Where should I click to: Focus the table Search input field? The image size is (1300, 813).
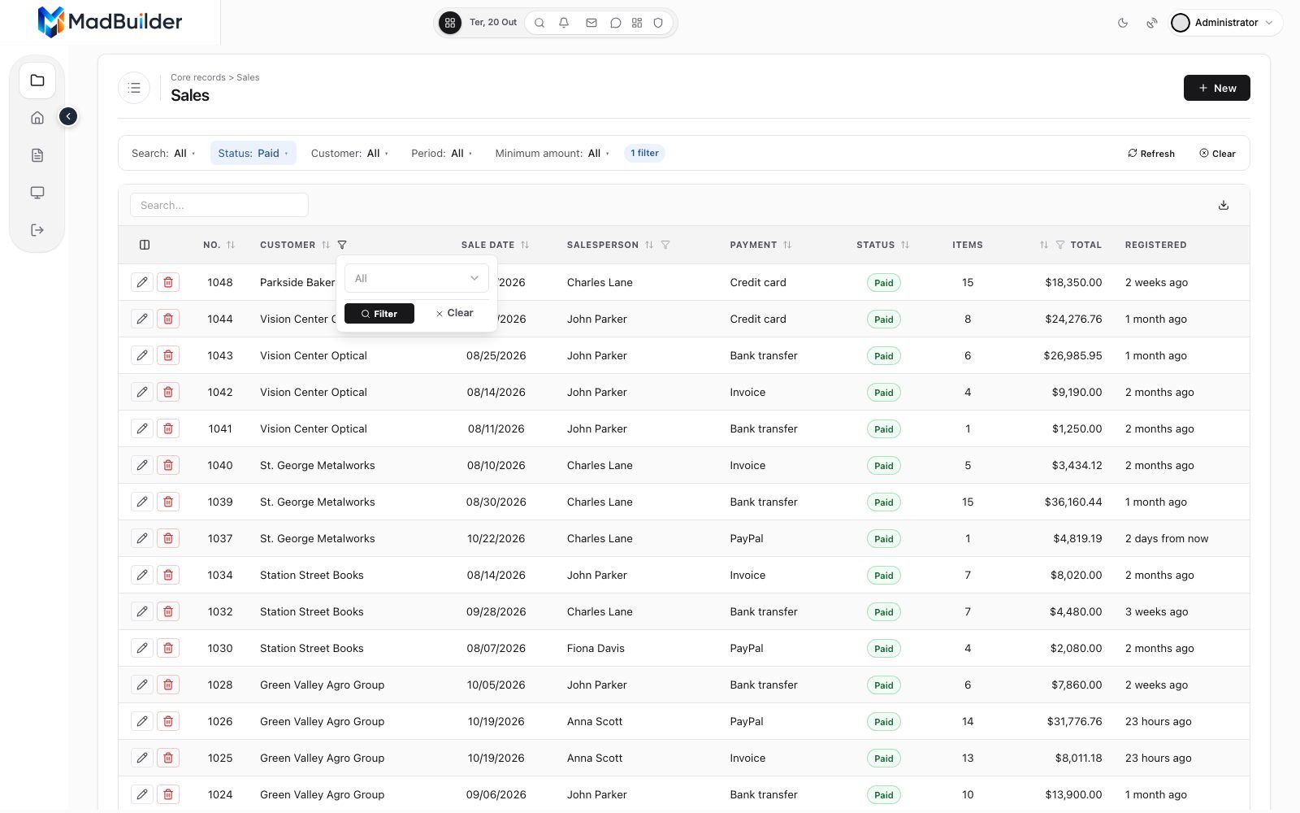(x=219, y=205)
